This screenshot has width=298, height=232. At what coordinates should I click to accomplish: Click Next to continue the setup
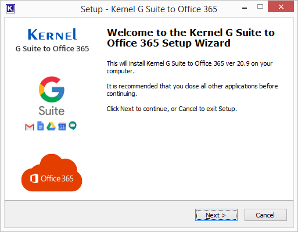(x=216, y=215)
